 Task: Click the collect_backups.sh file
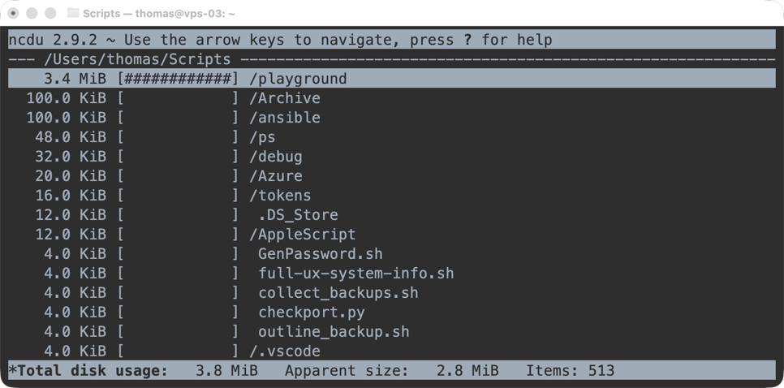(x=338, y=293)
